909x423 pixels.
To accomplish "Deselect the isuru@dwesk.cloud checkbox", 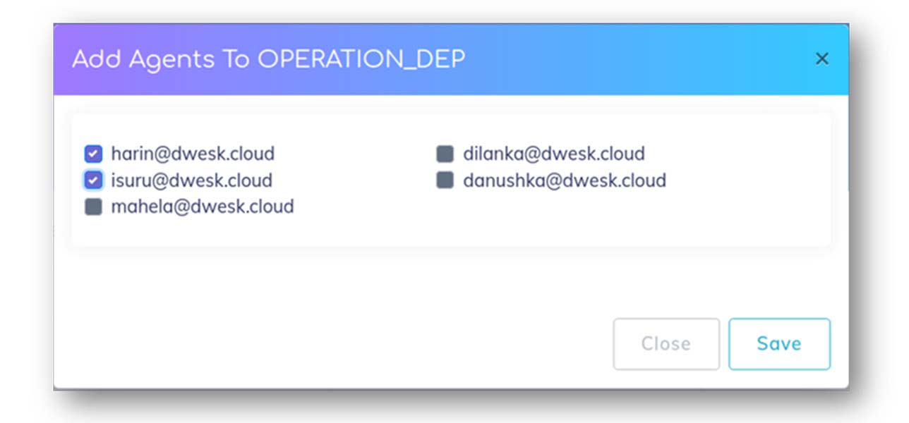I will (x=93, y=180).
